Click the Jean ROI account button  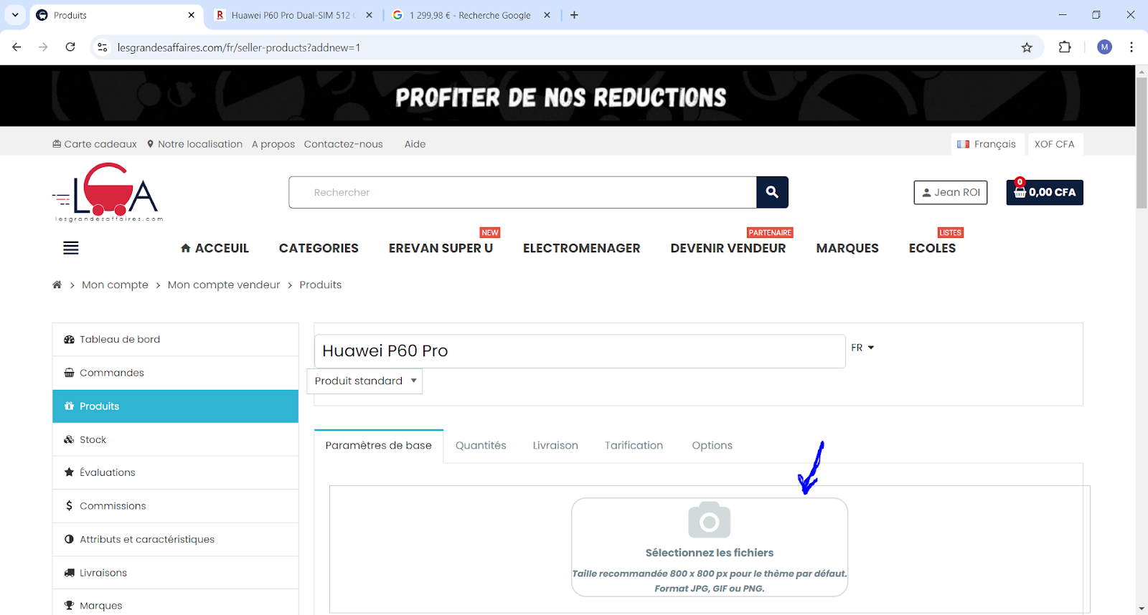pyautogui.click(x=950, y=192)
